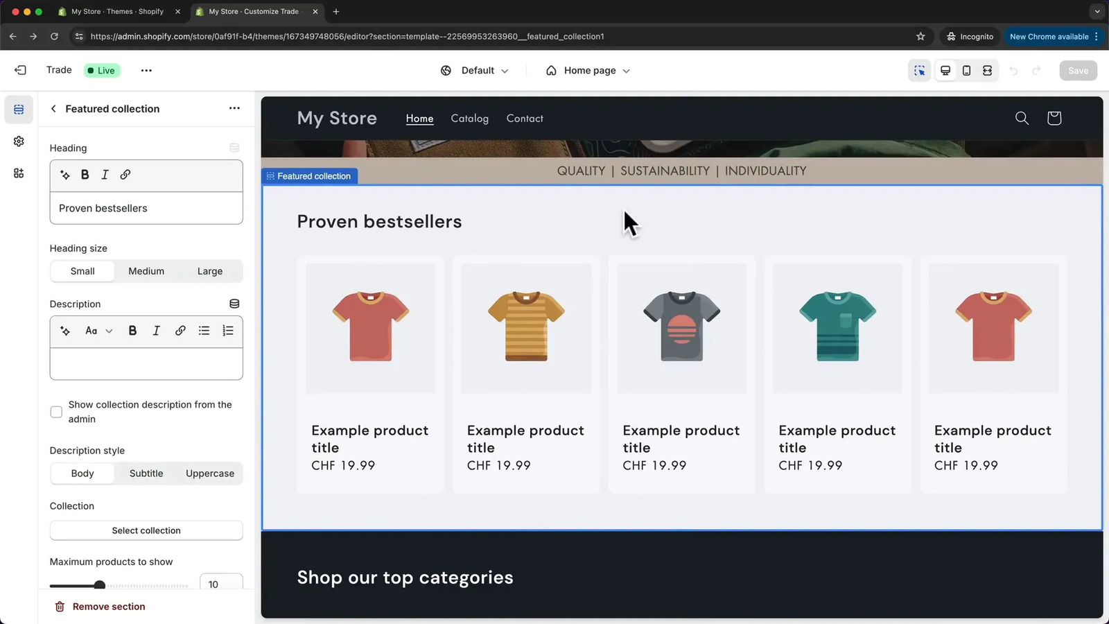Switch to My Store Customize Trade tab
This screenshot has height=624, width=1109.
click(256, 12)
